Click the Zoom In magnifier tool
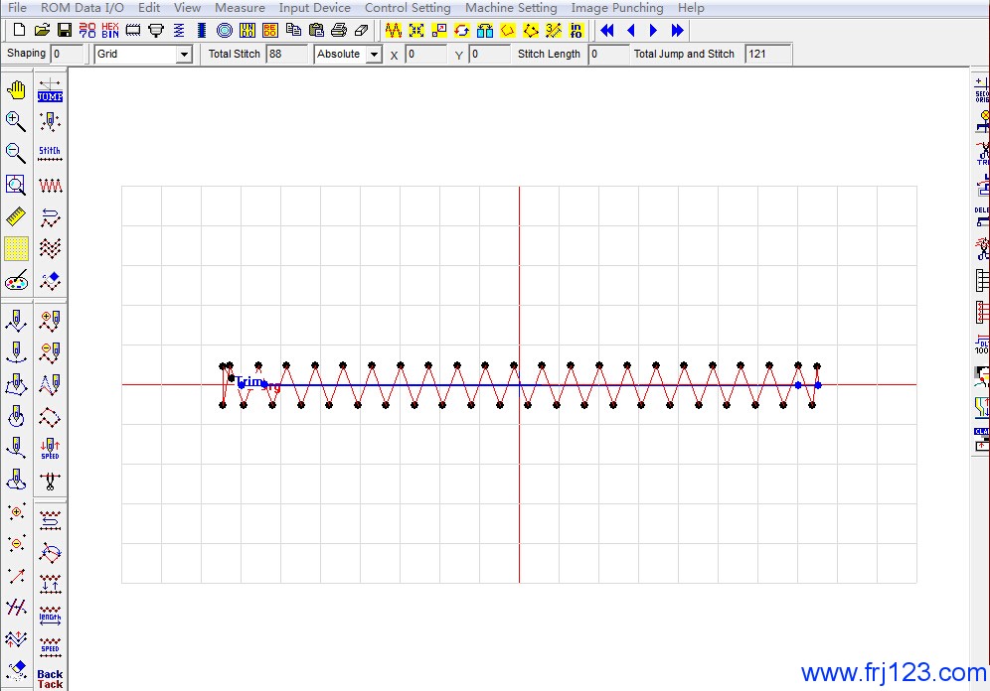The image size is (990, 691). point(16,121)
